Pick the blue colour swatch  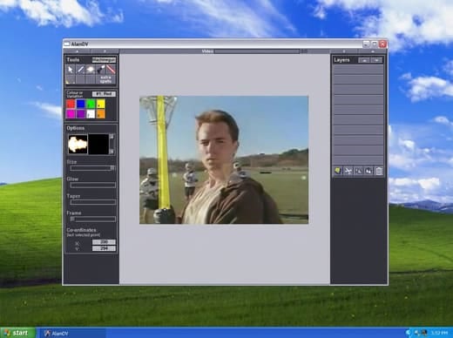(81, 104)
